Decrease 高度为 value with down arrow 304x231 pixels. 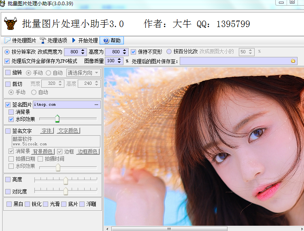point(124,53)
